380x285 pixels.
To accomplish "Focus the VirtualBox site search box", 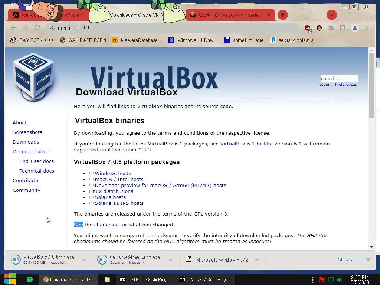I will coord(339,78).
